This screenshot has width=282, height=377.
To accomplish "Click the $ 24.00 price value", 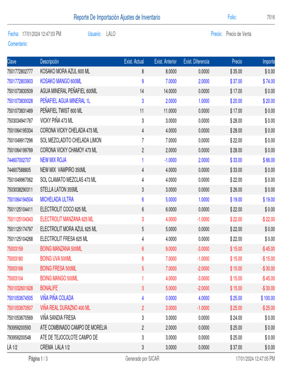I will tap(236, 318).
